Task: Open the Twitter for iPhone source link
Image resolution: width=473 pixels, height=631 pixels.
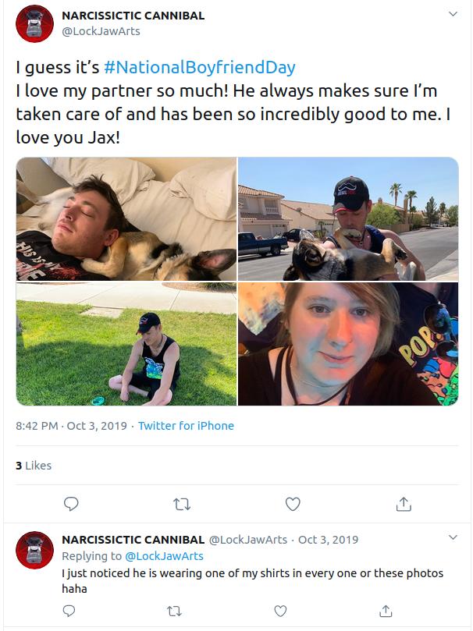Action: pyautogui.click(x=186, y=426)
